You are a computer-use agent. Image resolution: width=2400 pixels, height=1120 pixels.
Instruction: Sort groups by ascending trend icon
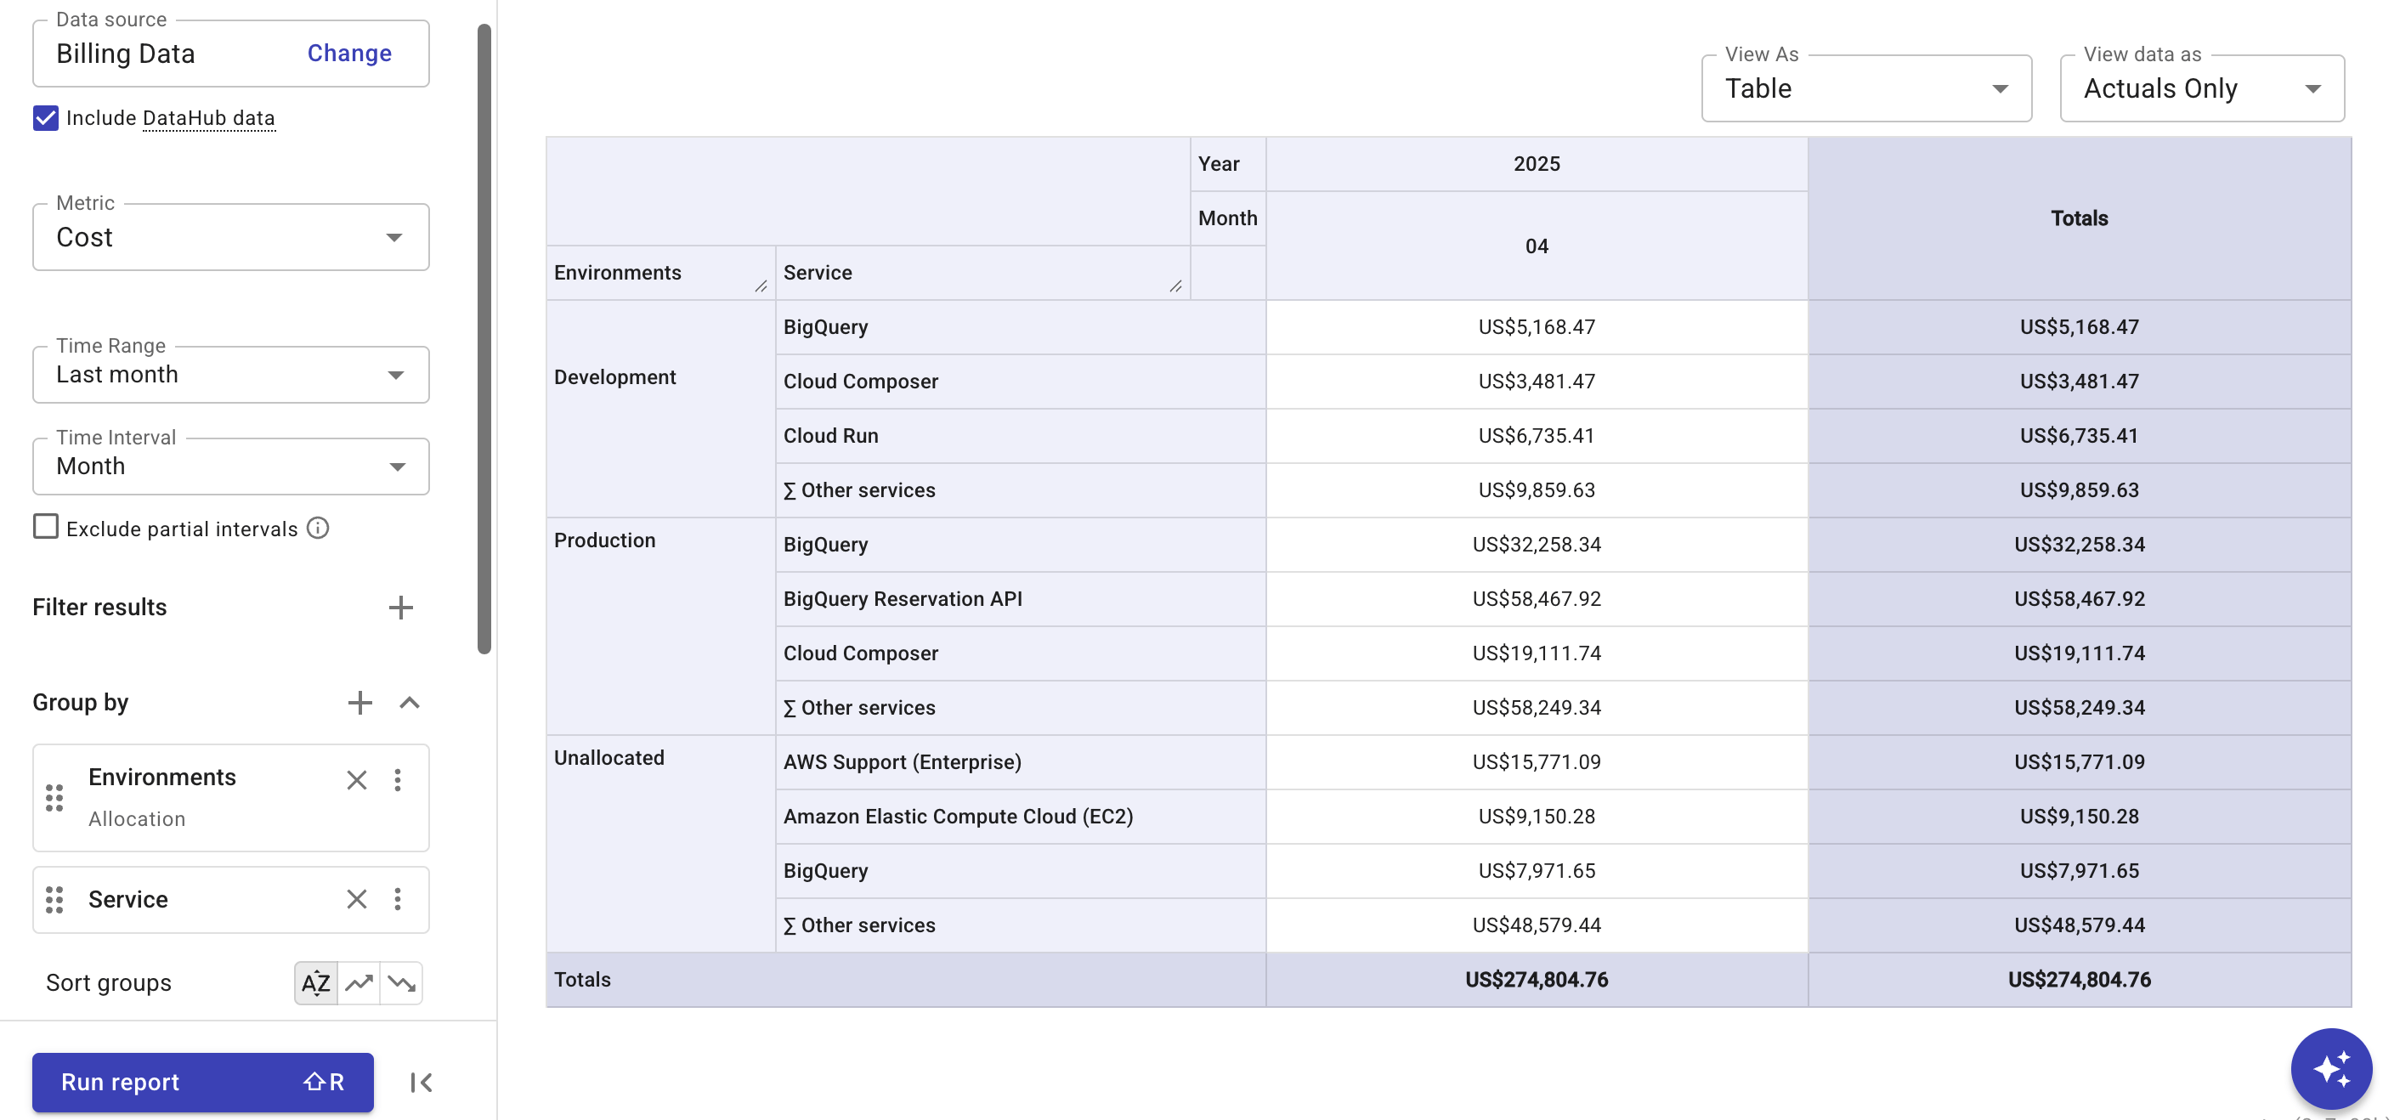[359, 983]
